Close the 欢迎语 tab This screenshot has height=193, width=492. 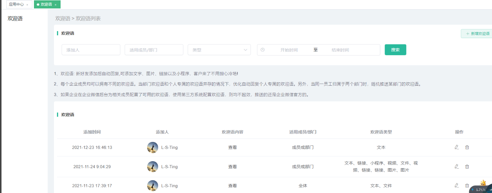55,5
